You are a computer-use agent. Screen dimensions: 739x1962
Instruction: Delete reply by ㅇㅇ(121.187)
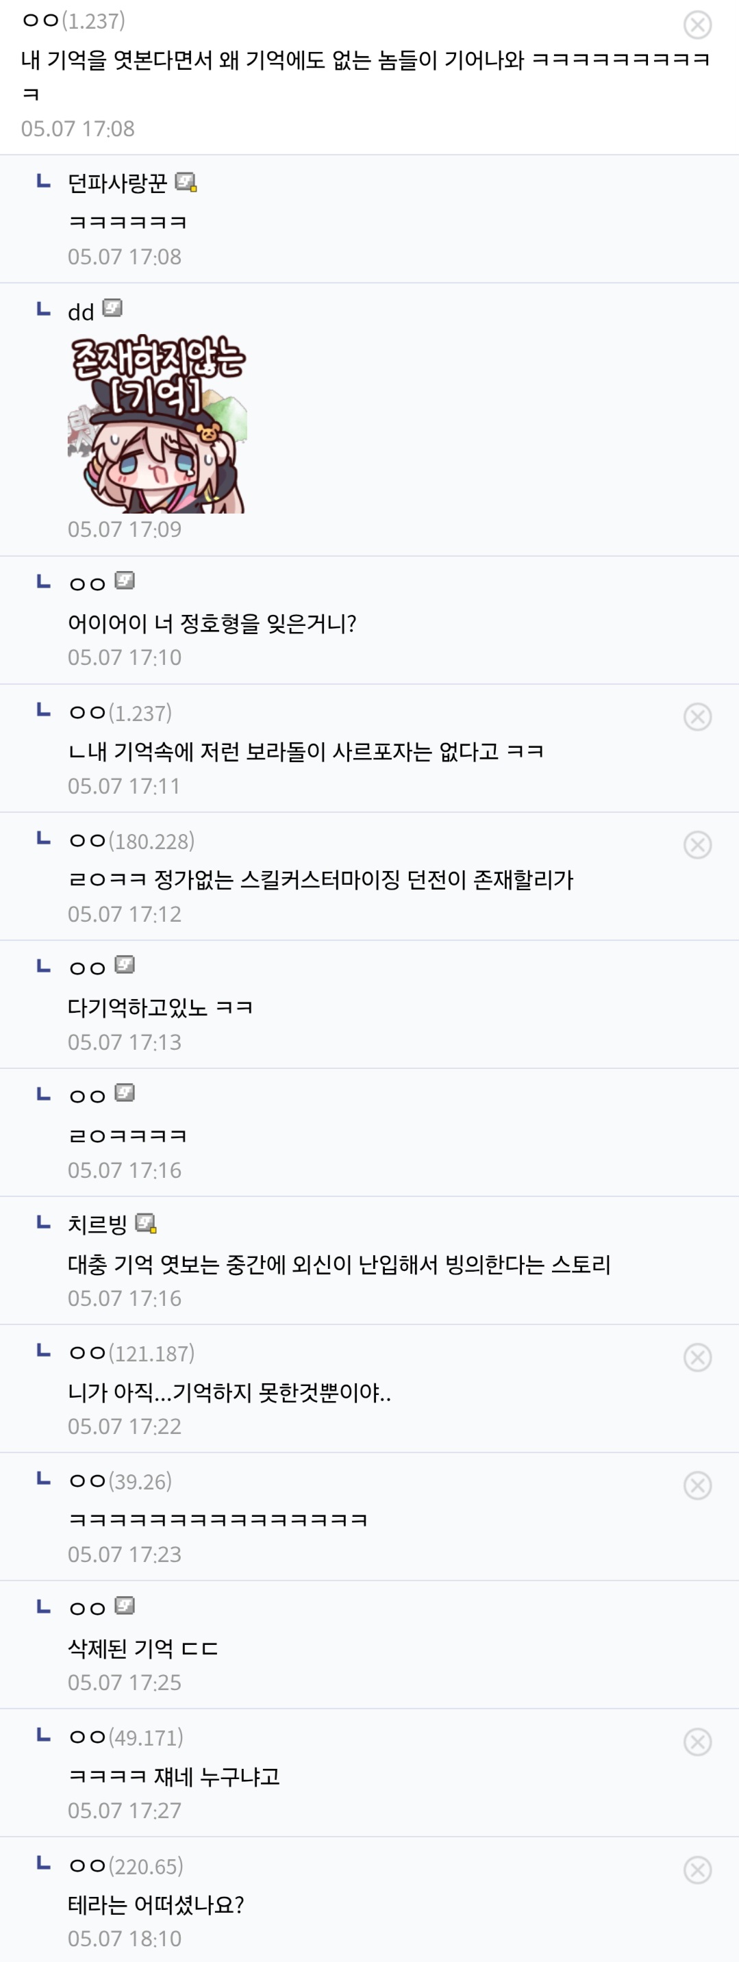697,1357
